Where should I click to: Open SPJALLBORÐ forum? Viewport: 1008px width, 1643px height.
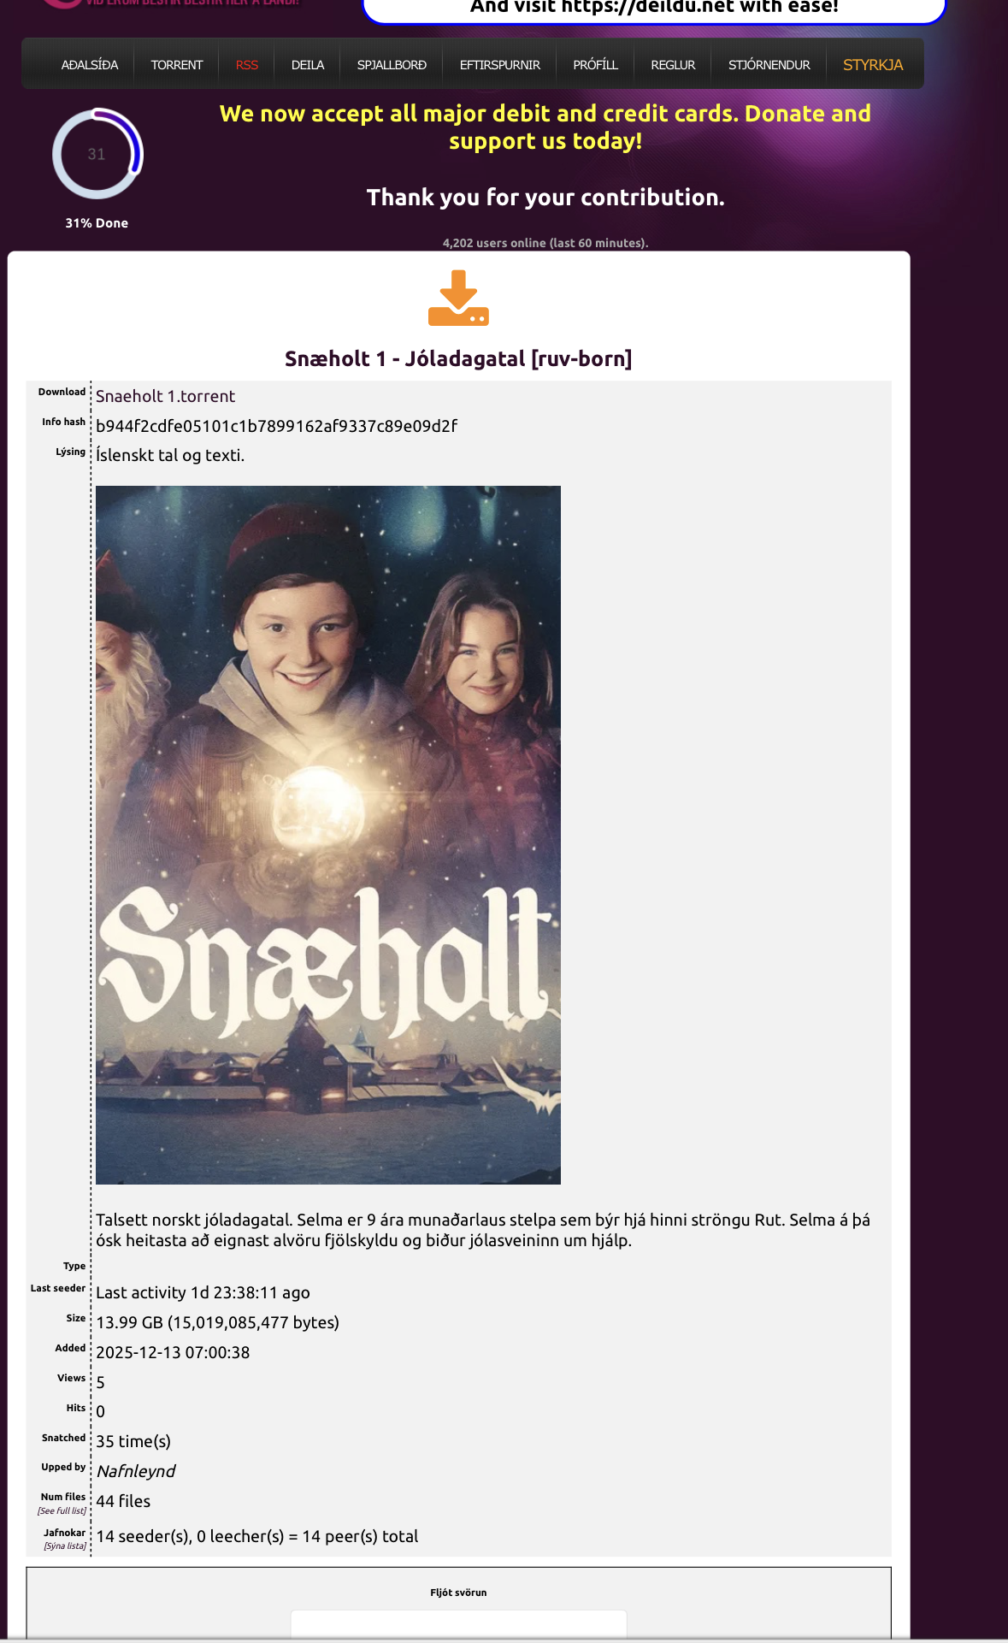click(x=392, y=65)
